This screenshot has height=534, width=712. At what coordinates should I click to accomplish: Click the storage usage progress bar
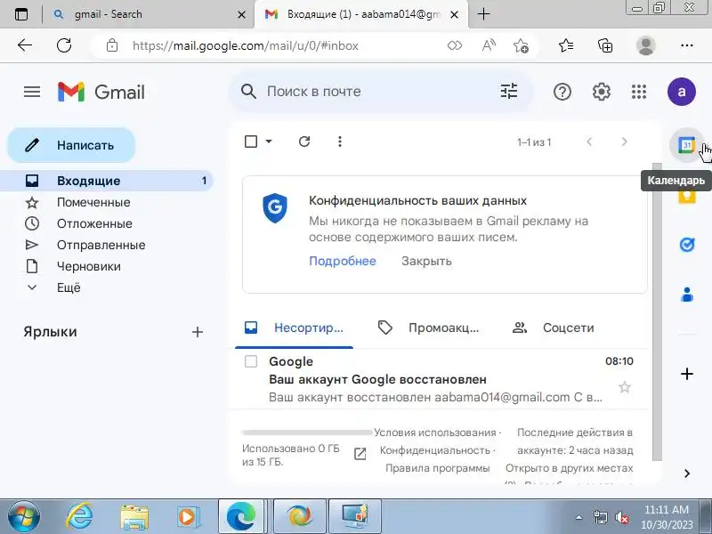point(307,433)
